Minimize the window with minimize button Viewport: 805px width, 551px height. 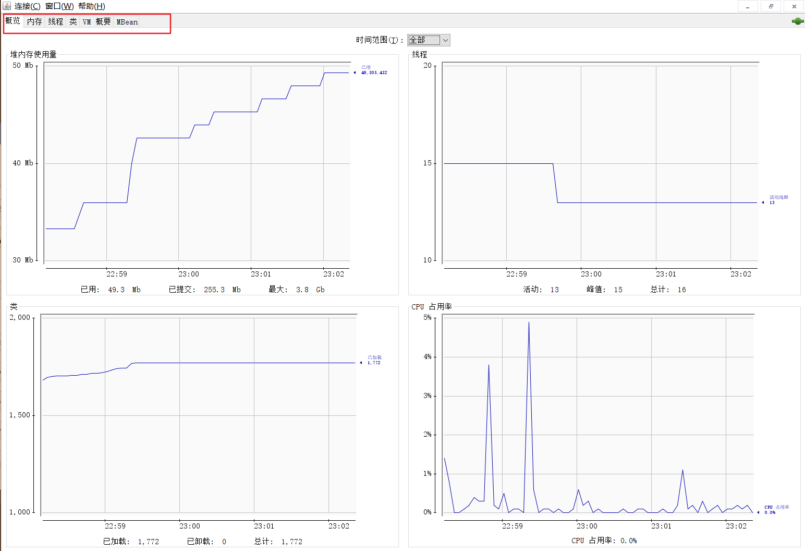point(748,6)
